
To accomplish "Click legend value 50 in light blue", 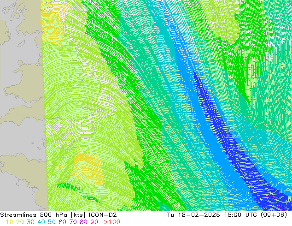I will [52, 222].
